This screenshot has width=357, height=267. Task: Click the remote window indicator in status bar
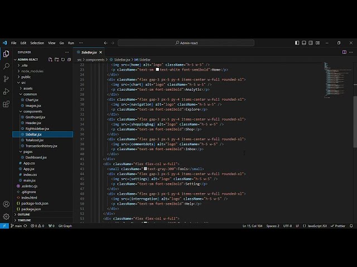pos(4,226)
